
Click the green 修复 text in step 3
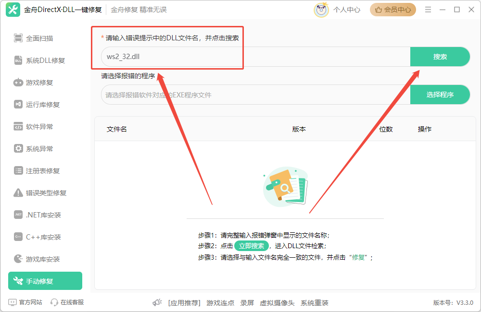[358, 257]
